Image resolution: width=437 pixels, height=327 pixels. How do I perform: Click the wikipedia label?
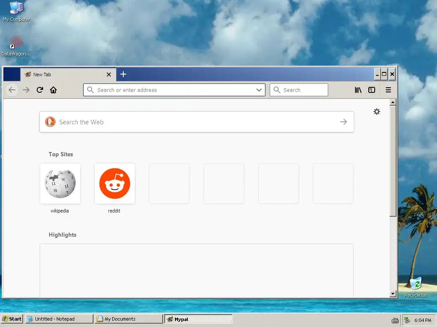pyautogui.click(x=60, y=211)
